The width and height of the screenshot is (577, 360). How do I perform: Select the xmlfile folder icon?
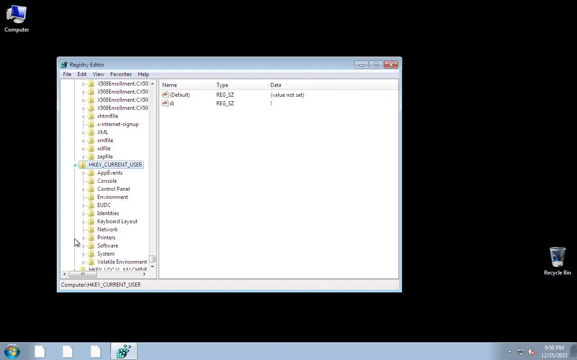[x=92, y=140]
